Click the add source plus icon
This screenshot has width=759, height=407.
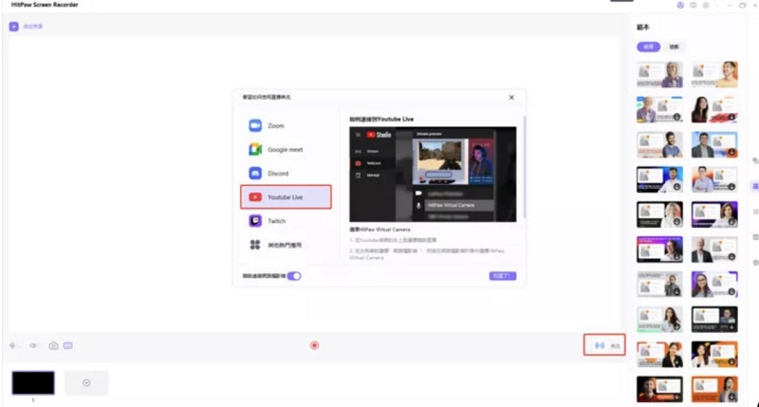tap(13, 27)
